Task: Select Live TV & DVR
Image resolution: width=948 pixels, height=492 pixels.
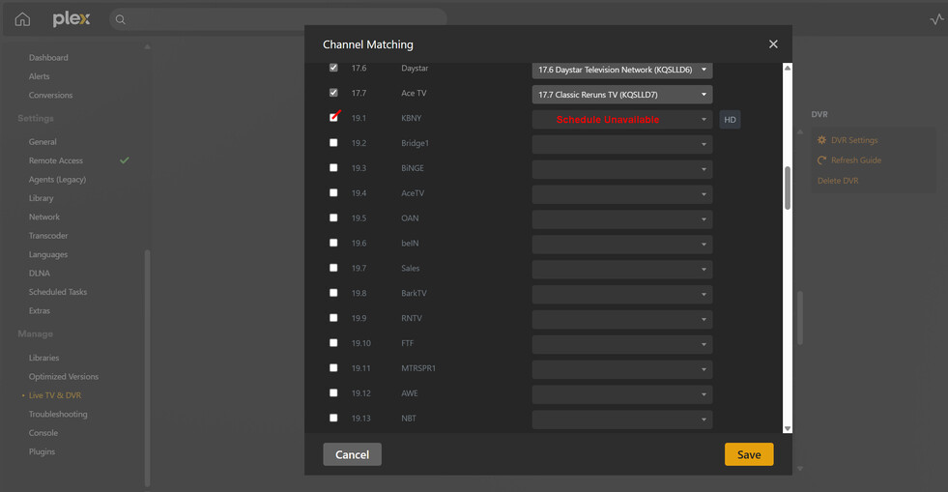Action: tap(55, 395)
